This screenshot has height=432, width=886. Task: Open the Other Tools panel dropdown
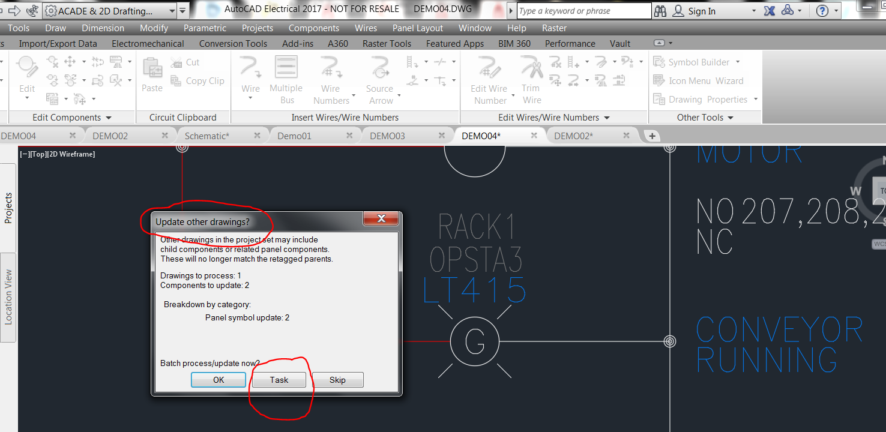(730, 117)
